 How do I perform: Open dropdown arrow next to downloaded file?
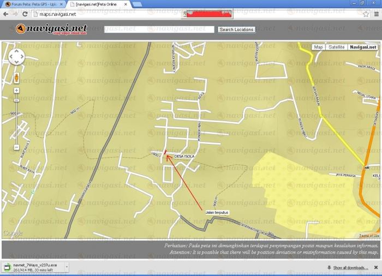click(x=67, y=267)
